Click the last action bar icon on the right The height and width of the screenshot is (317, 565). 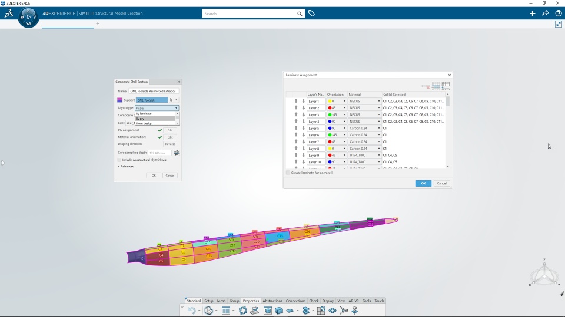(x=355, y=311)
